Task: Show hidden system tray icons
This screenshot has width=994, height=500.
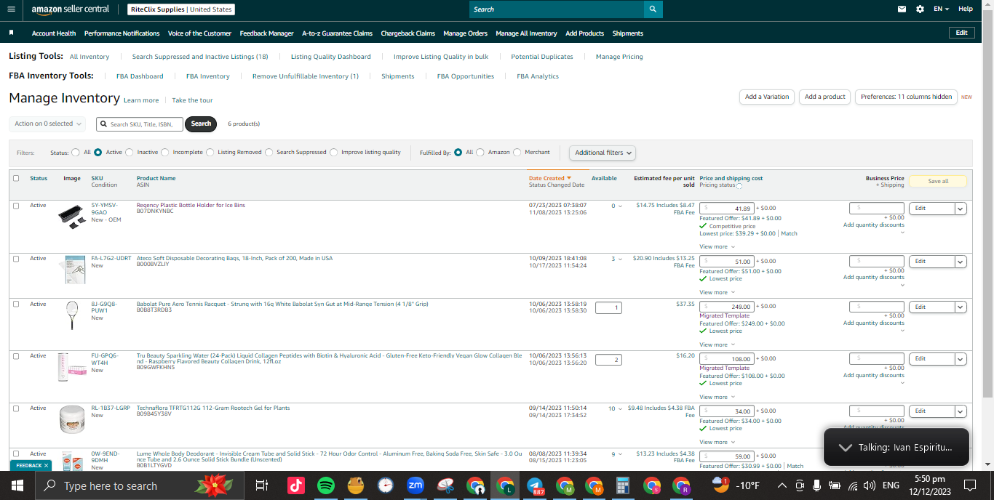Action: pyautogui.click(x=782, y=485)
